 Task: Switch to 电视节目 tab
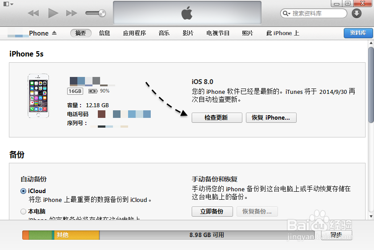point(218,33)
